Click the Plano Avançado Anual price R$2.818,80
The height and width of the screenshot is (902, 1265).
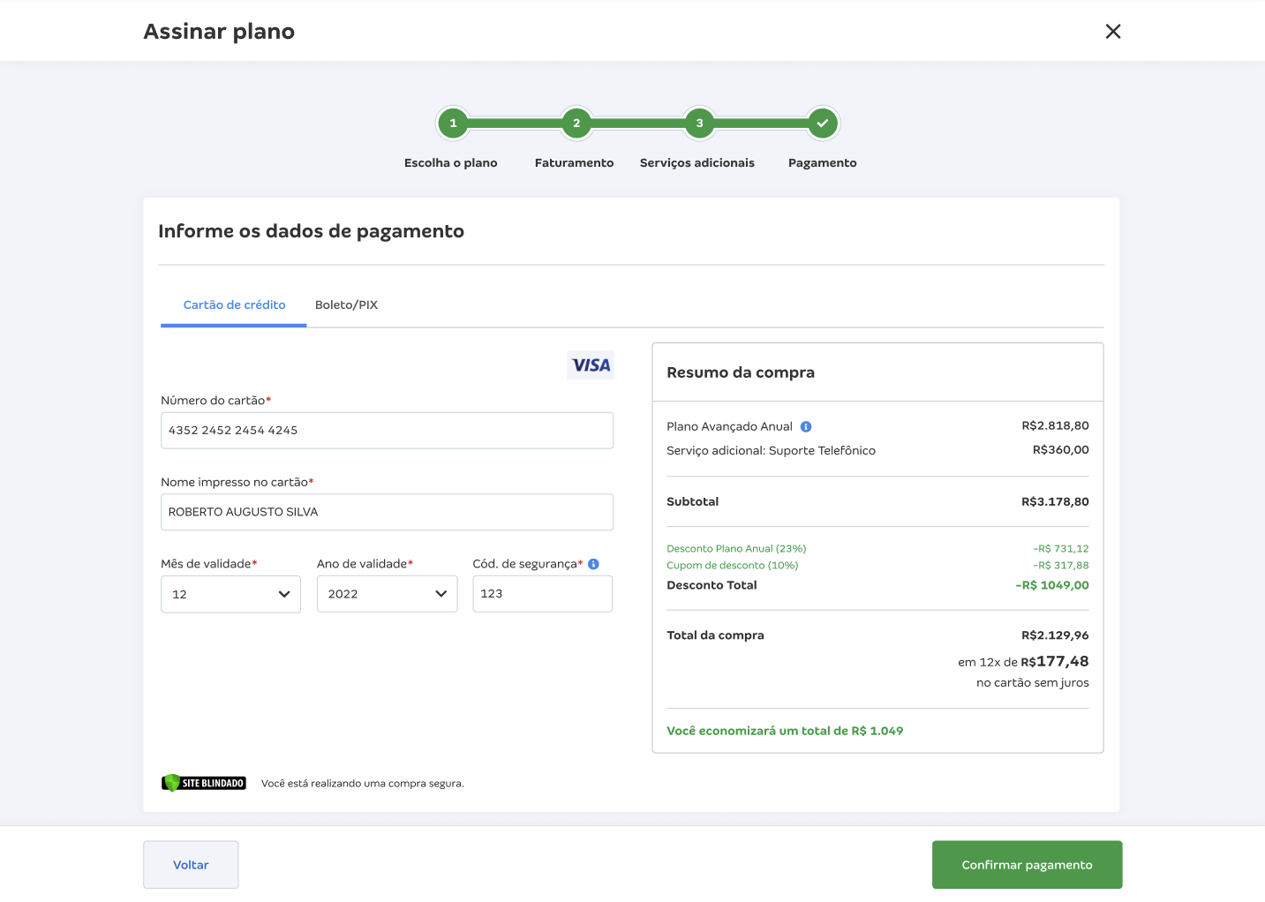tap(1055, 426)
